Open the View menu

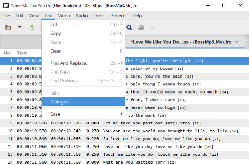click(x=34, y=16)
